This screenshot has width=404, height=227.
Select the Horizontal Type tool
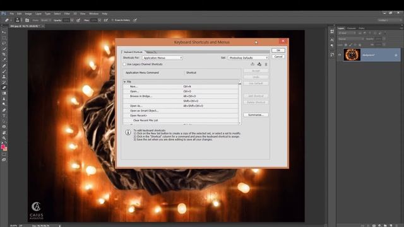click(4, 116)
